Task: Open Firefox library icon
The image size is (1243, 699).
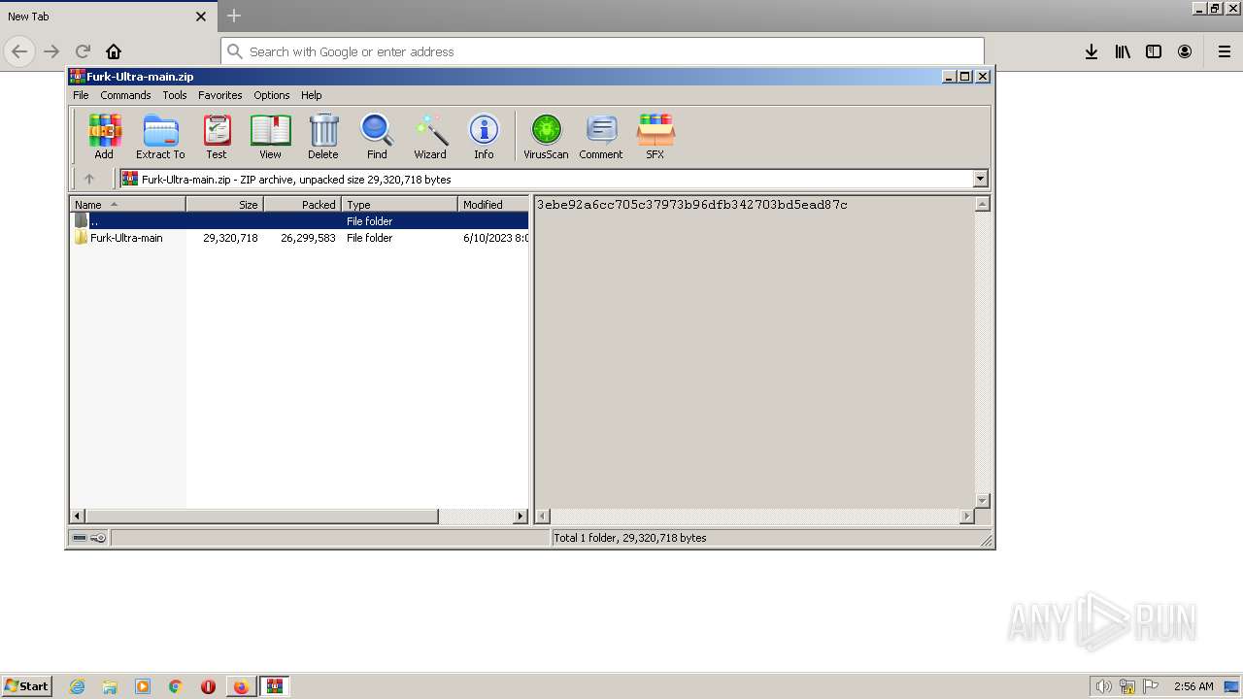Action: 1123,51
